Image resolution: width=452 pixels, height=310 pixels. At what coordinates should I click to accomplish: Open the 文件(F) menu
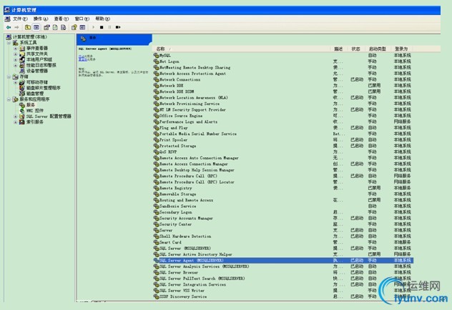click(x=20, y=19)
